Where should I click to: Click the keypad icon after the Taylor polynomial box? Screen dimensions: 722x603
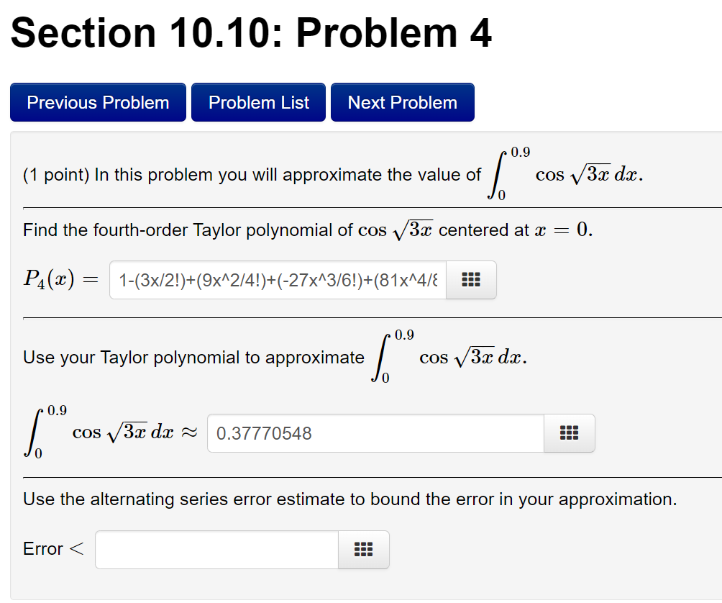tap(471, 280)
